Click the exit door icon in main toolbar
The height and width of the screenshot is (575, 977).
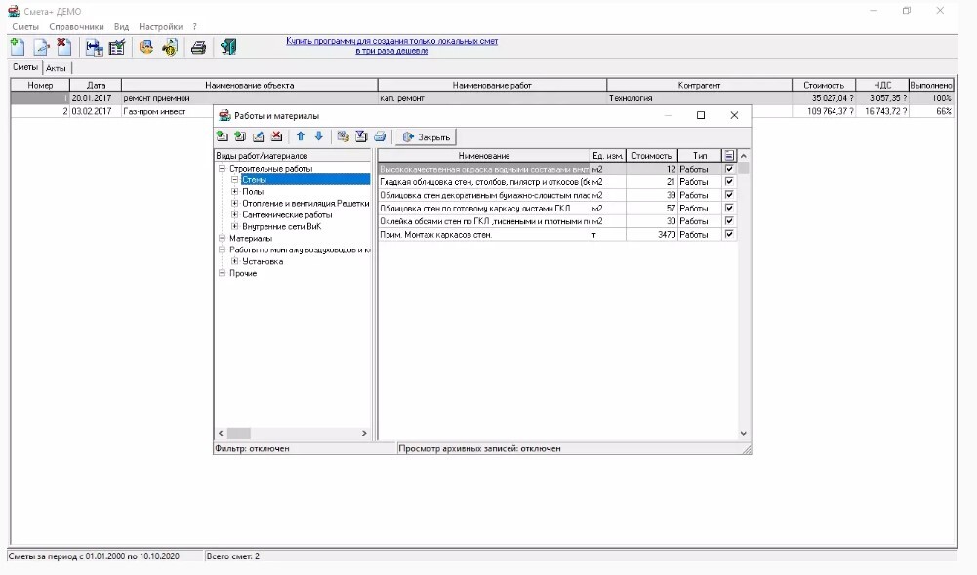pos(228,47)
